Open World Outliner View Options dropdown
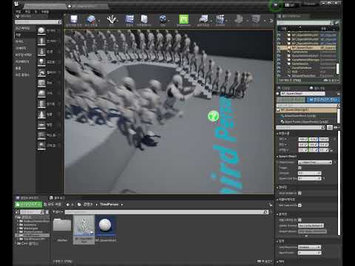The height and width of the screenshot is (266, 355). point(331,81)
